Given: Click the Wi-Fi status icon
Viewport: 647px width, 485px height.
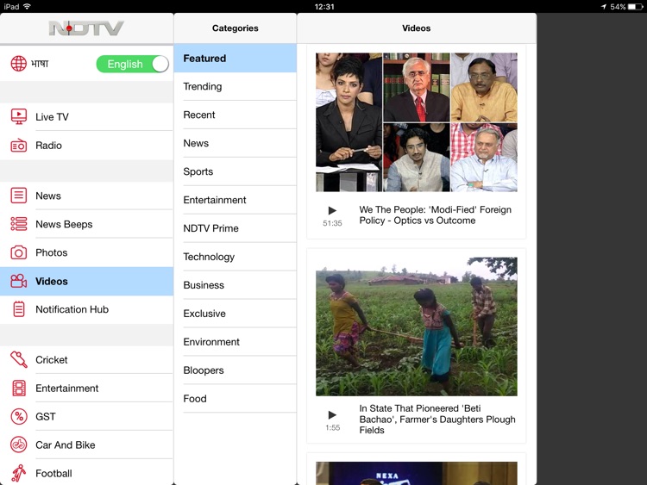Looking at the screenshot, I should pos(28,6).
